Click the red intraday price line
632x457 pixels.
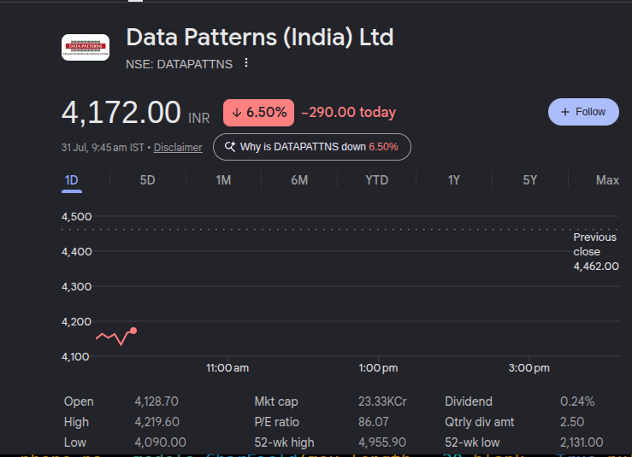[114, 337]
